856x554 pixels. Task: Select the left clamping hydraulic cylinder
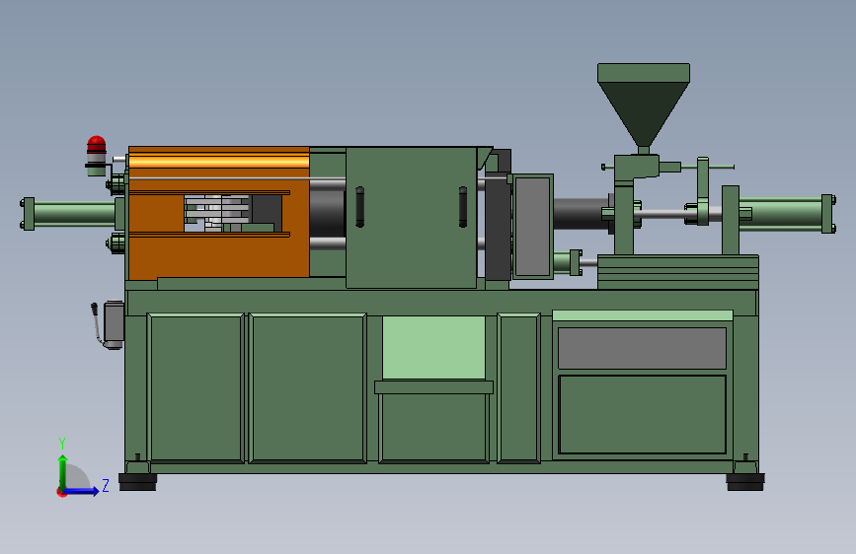click(74, 213)
